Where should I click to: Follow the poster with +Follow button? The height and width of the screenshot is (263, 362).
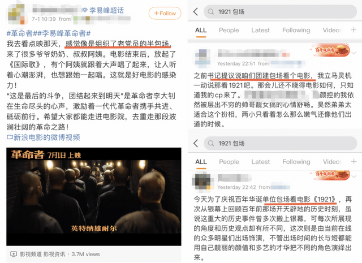coord(165,13)
